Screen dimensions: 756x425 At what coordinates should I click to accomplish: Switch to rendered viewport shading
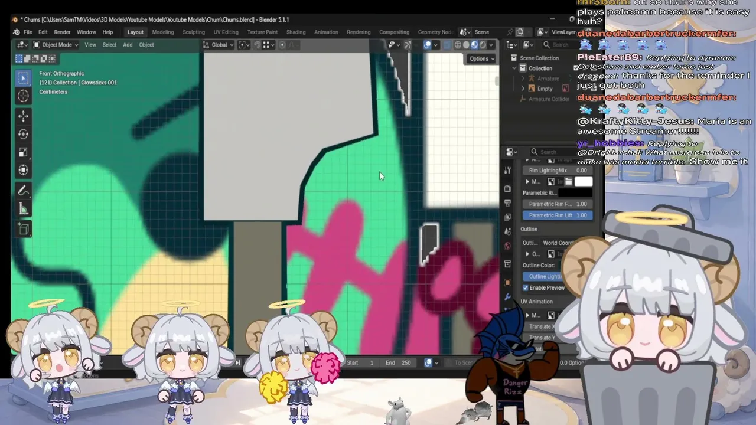(x=483, y=45)
